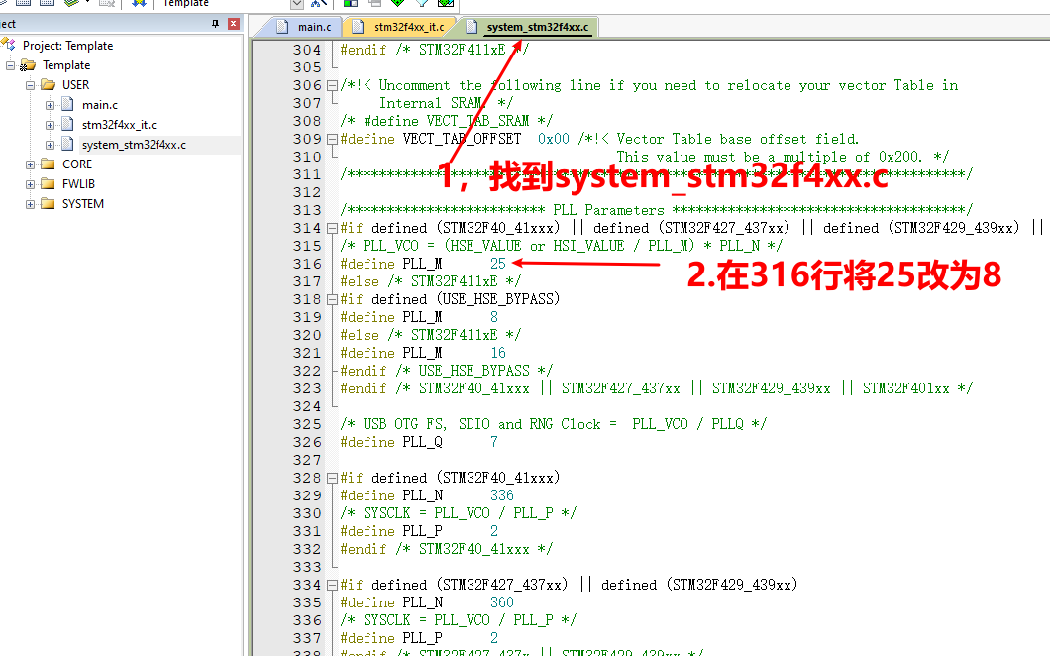Screen dimensions: 1050x656
Task: Click the main.c file icon in tree
Action: (67, 104)
